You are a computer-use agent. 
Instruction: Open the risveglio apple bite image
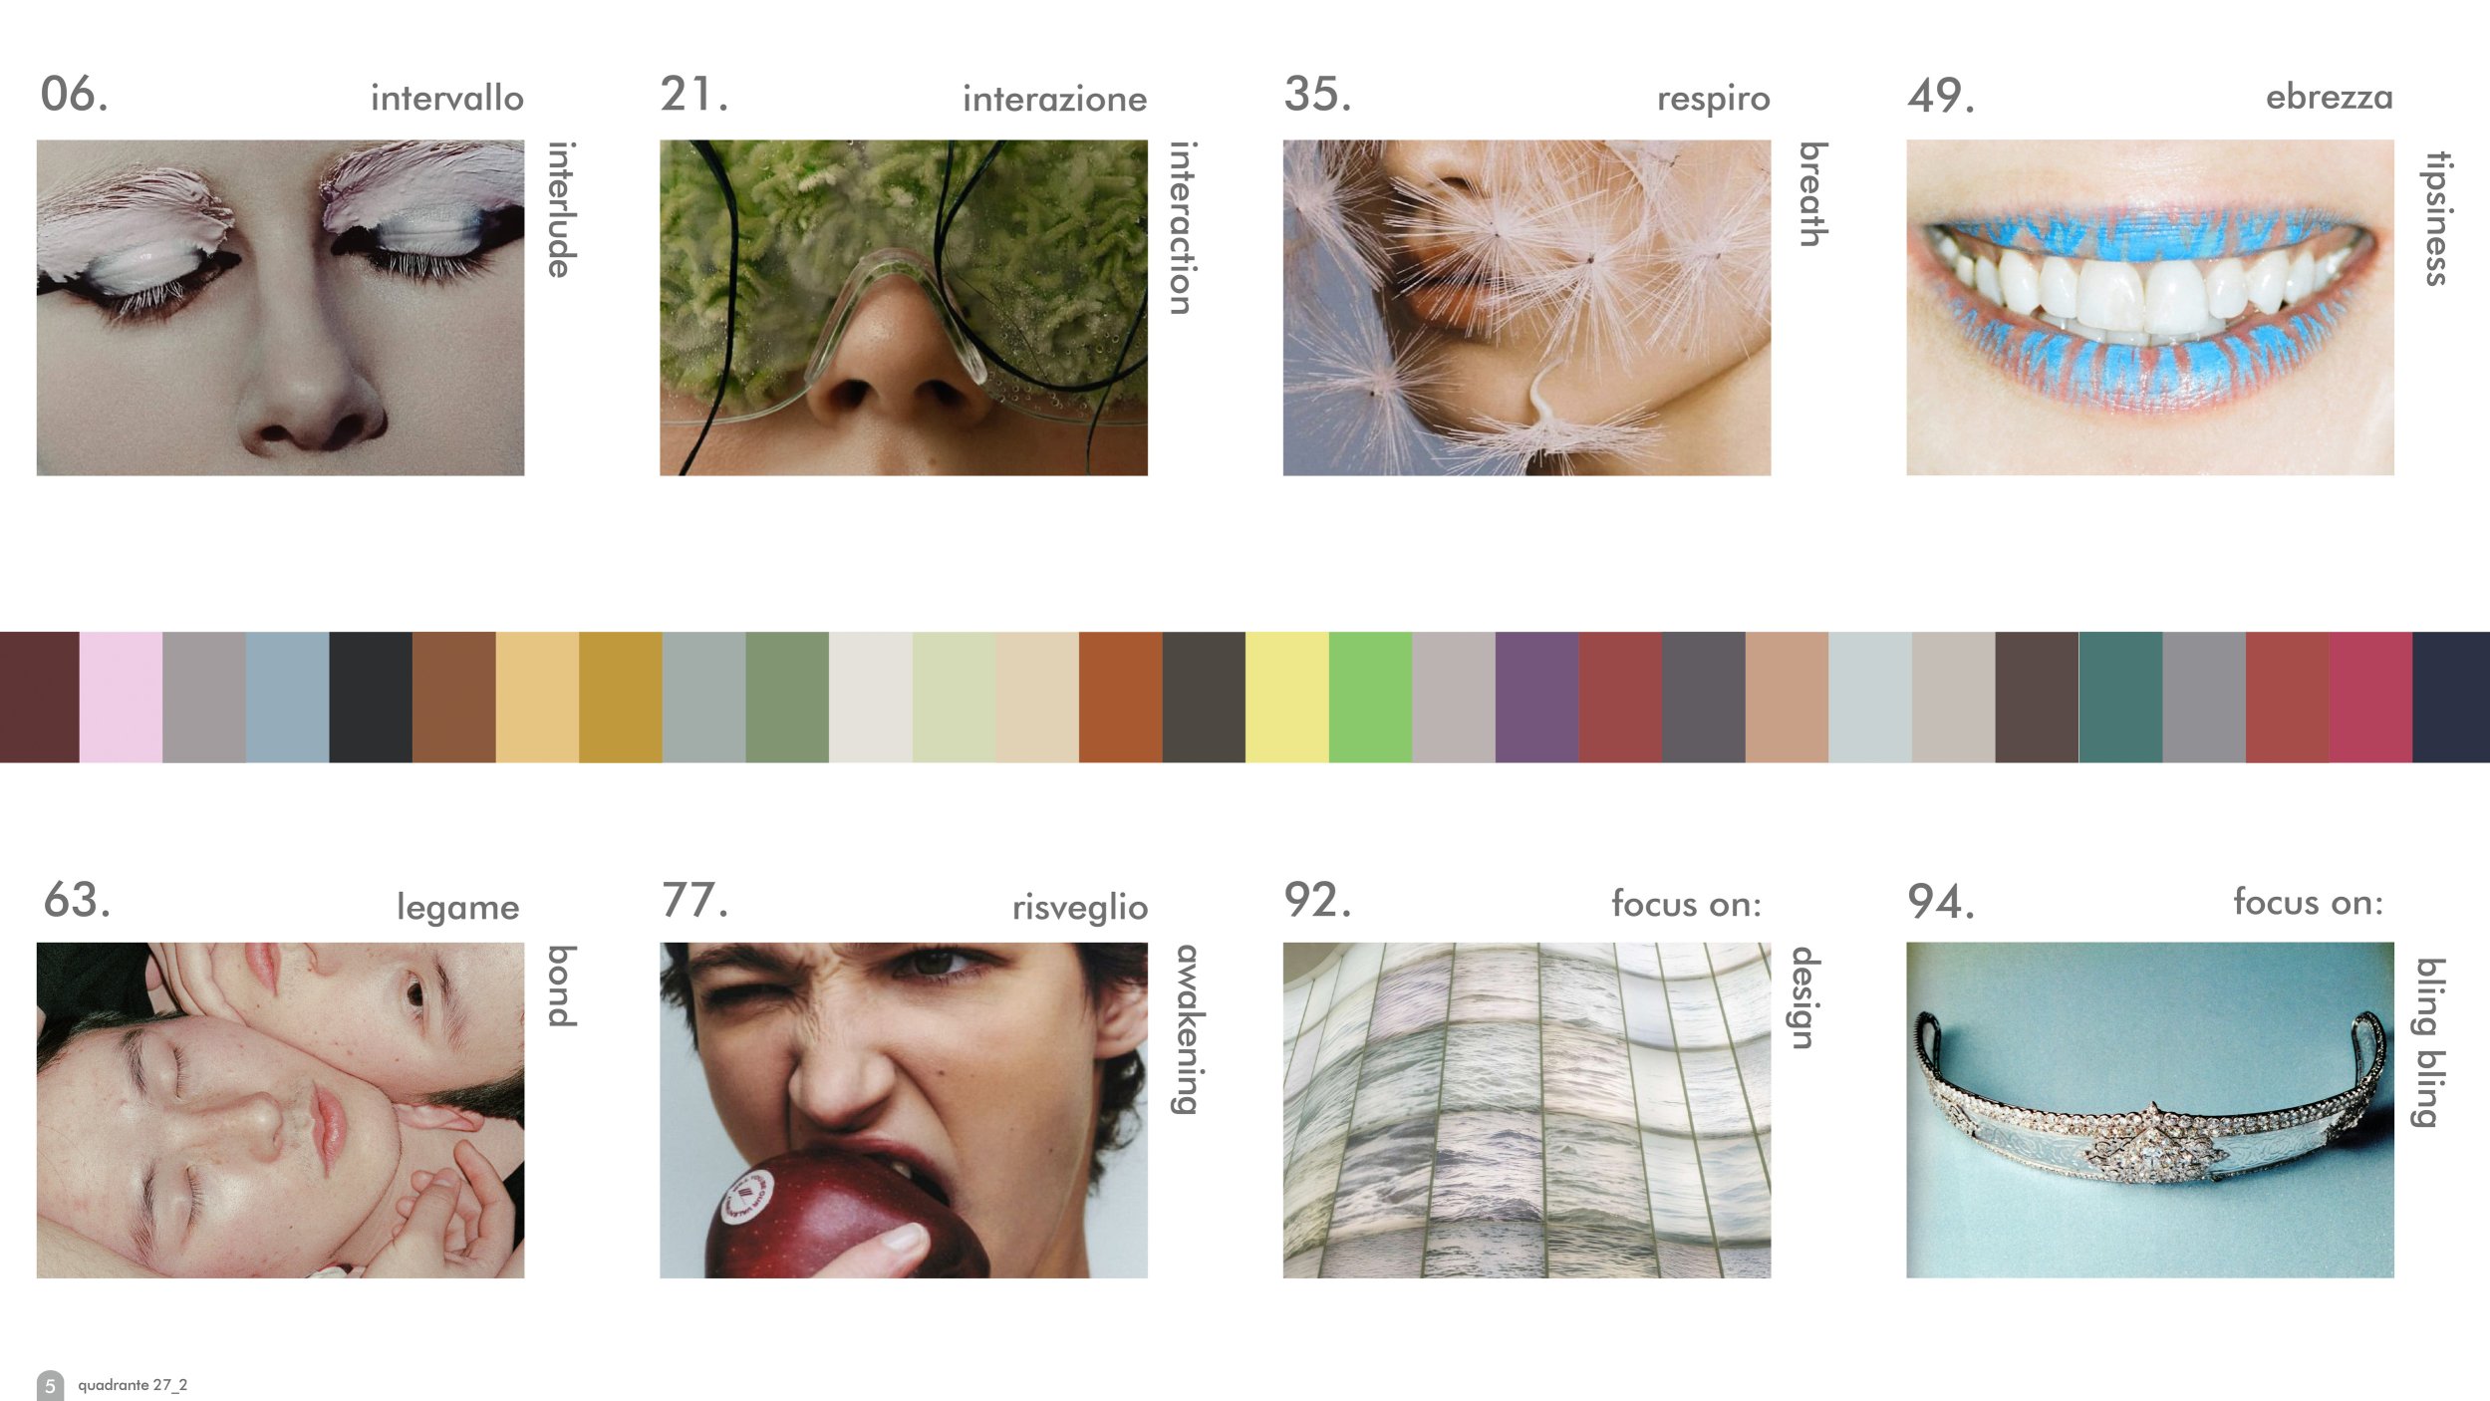click(x=904, y=1110)
